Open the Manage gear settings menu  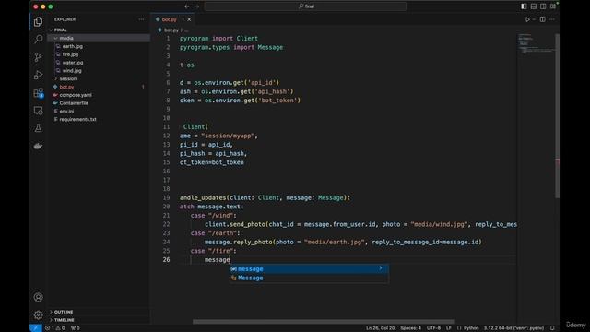38,314
